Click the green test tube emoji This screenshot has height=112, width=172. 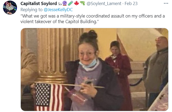(x=70, y=3)
